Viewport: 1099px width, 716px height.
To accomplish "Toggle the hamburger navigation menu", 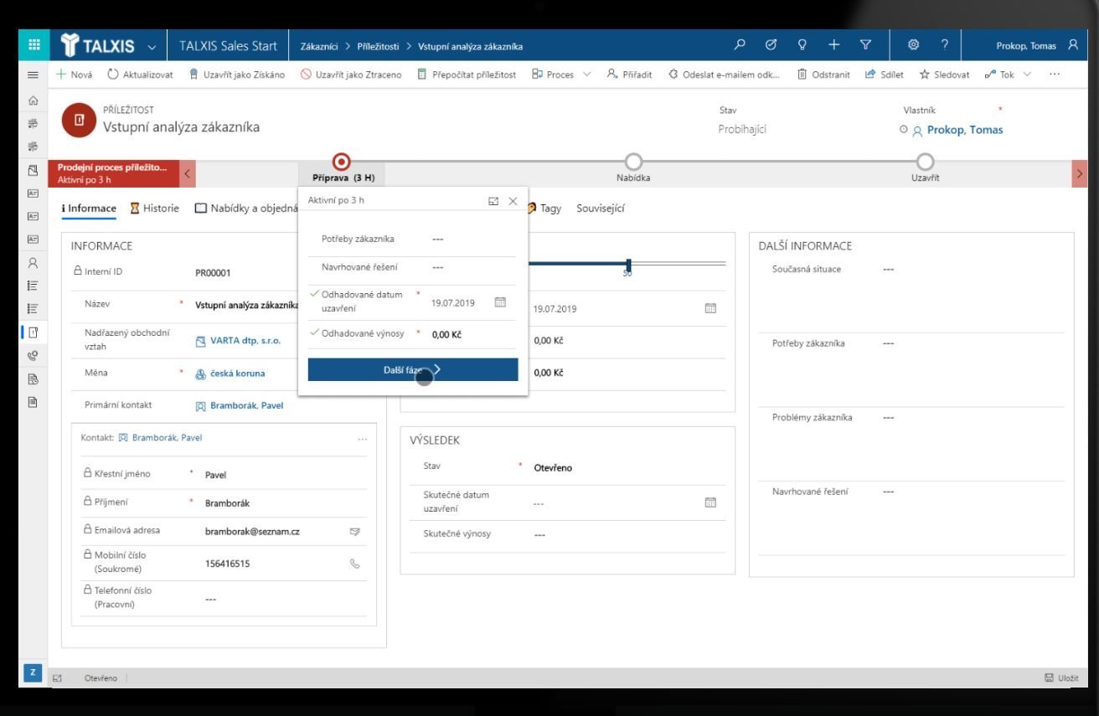I will (x=34, y=75).
